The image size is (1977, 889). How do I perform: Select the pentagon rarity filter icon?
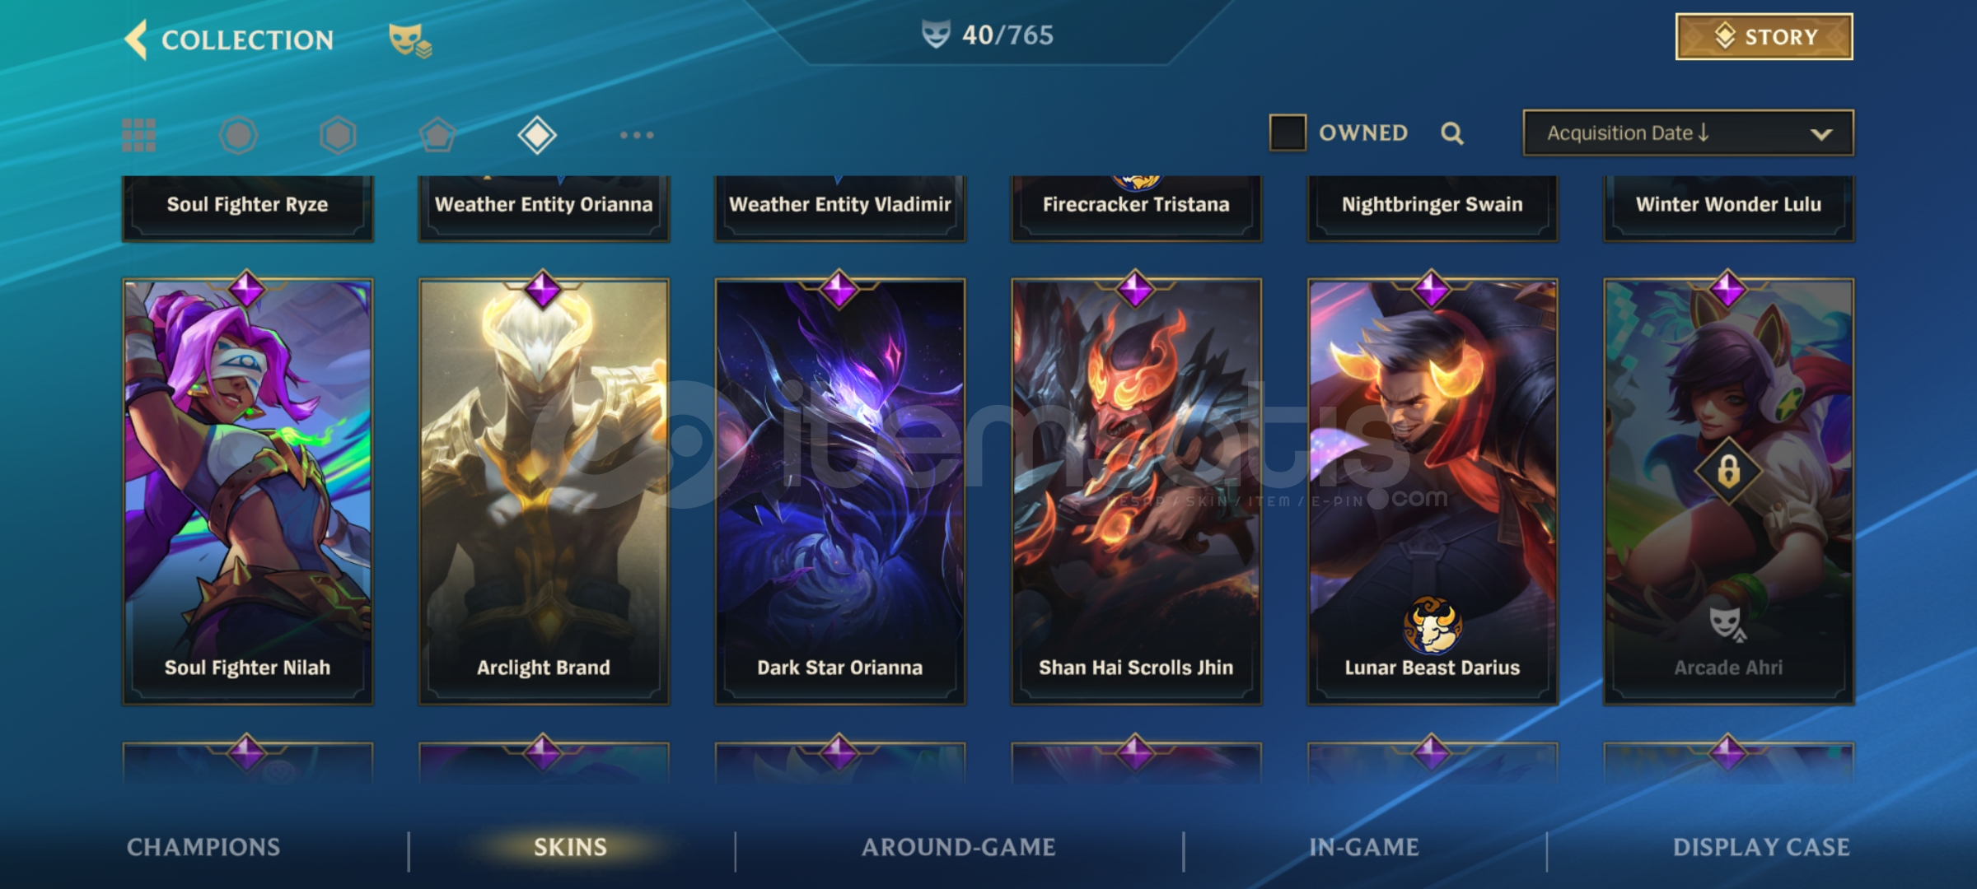(x=437, y=135)
